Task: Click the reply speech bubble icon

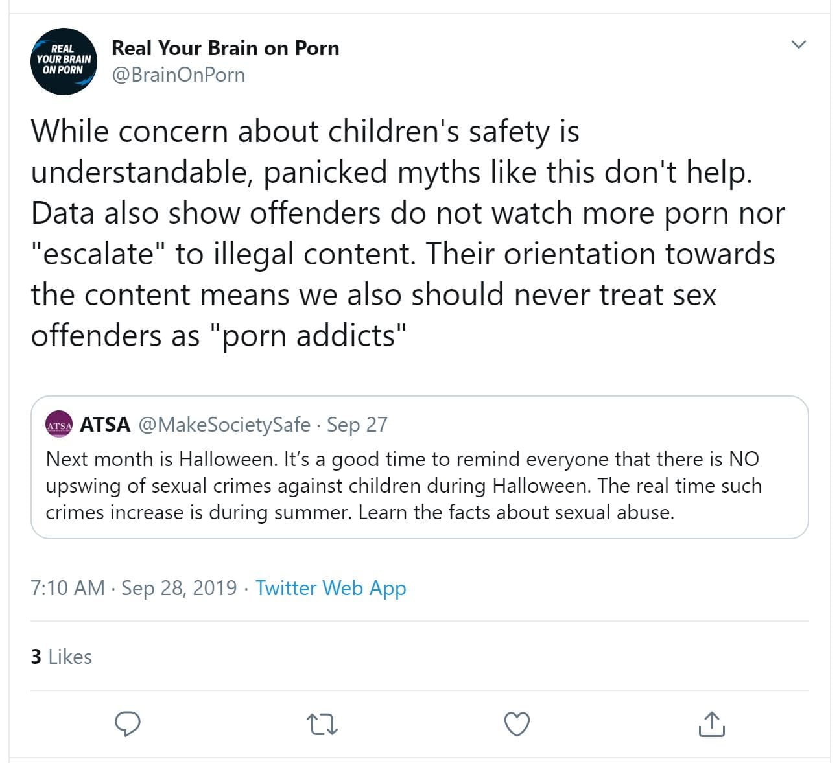Action: pos(128,723)
